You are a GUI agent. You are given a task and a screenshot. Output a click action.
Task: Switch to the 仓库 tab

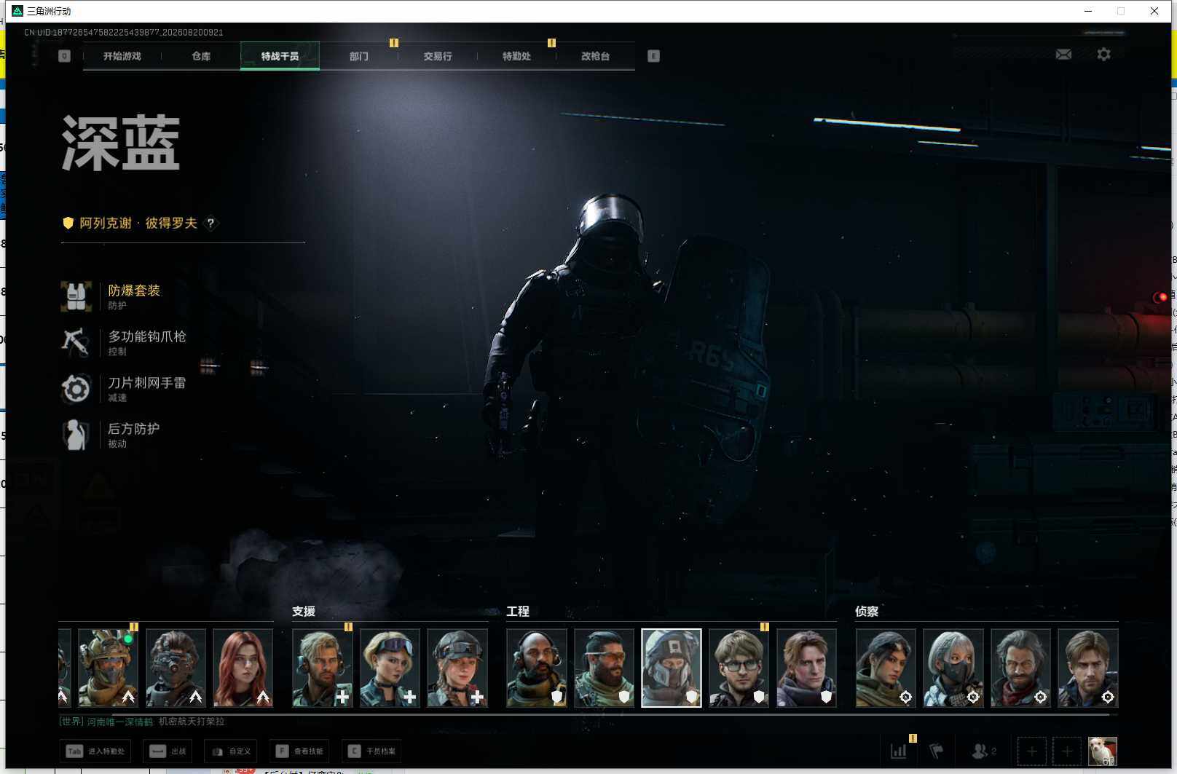201,56
